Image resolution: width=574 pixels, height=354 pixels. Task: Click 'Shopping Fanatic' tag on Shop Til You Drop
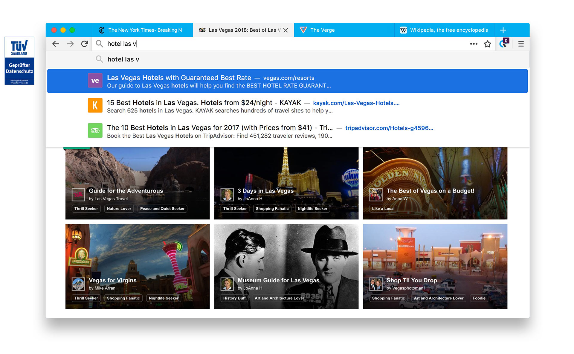point(388,298)
